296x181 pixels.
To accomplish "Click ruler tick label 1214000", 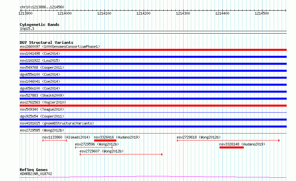I will click(x=65, y=13).
